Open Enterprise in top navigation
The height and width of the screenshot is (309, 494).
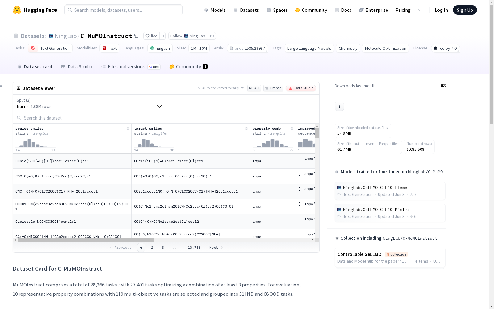pyautogui.click(x=374, y=10)
